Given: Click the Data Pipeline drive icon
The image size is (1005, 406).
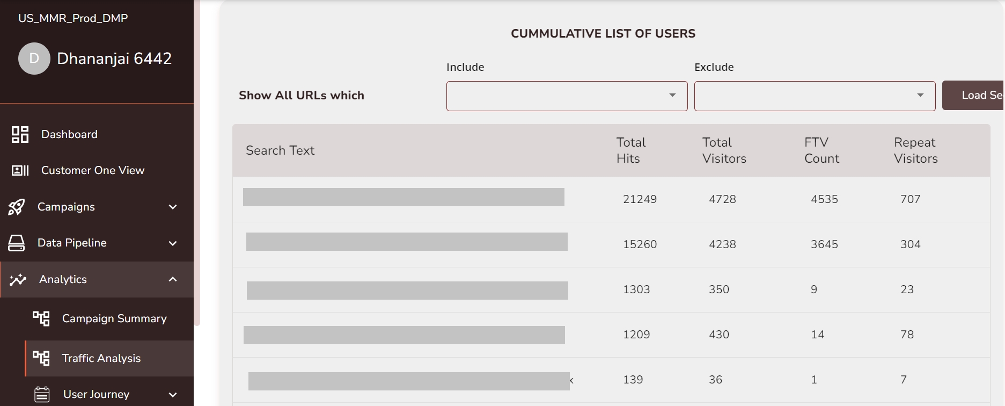Looking at the screenshot, I should pos(17,243).
